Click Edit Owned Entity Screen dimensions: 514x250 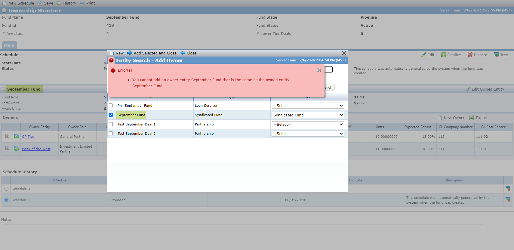485,89
